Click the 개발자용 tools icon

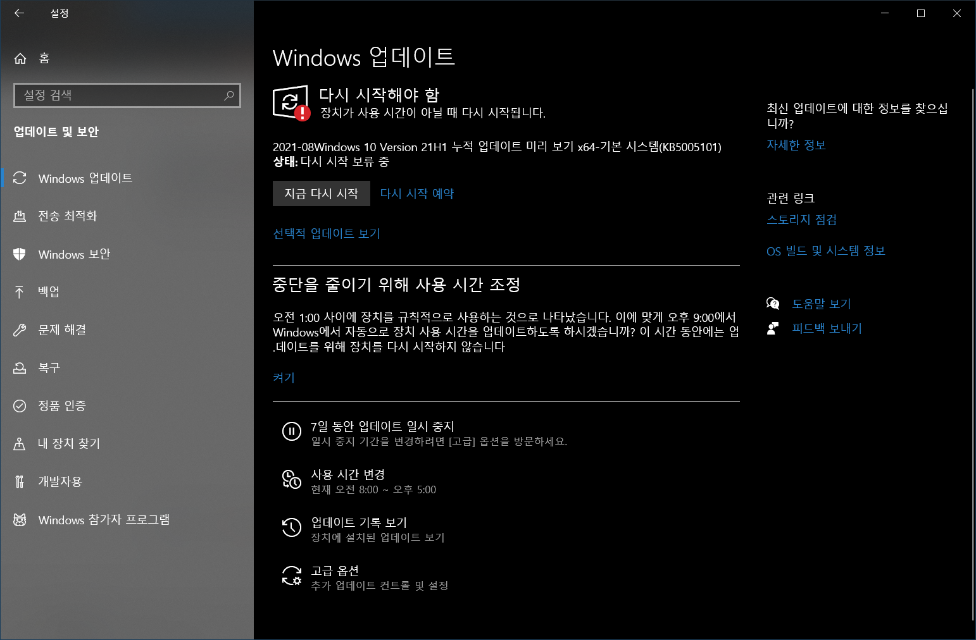click(x=20, y=482)
